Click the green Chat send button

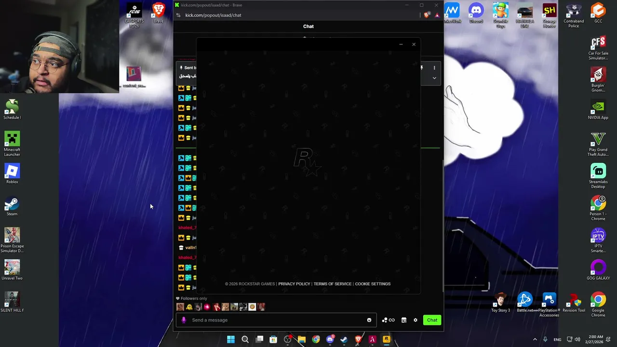(x=432, y=320)
